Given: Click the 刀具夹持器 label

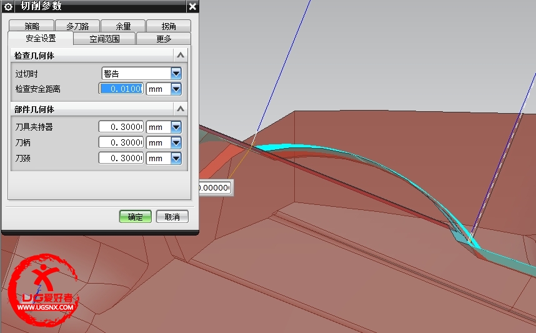Looking at the screenshot, I should coord(34,127).
